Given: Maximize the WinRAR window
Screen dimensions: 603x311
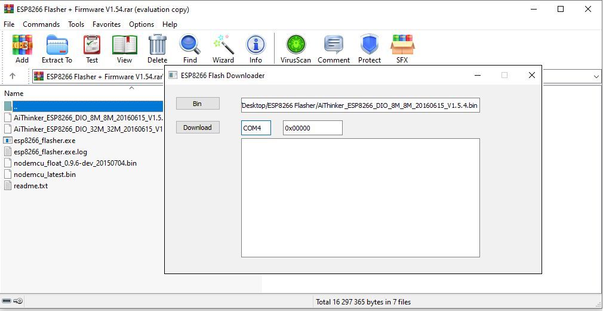Looking at the screenshot, I should [x=561, y=9].
